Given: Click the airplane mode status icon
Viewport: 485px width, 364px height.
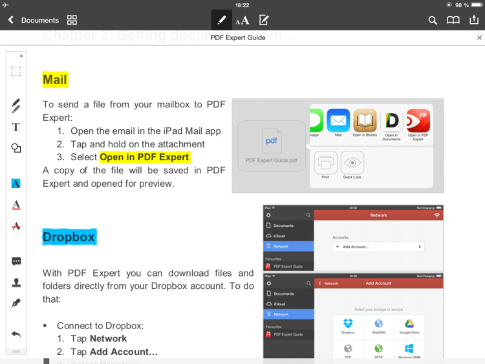Looking at the screenshot, I should pos(5,5).
